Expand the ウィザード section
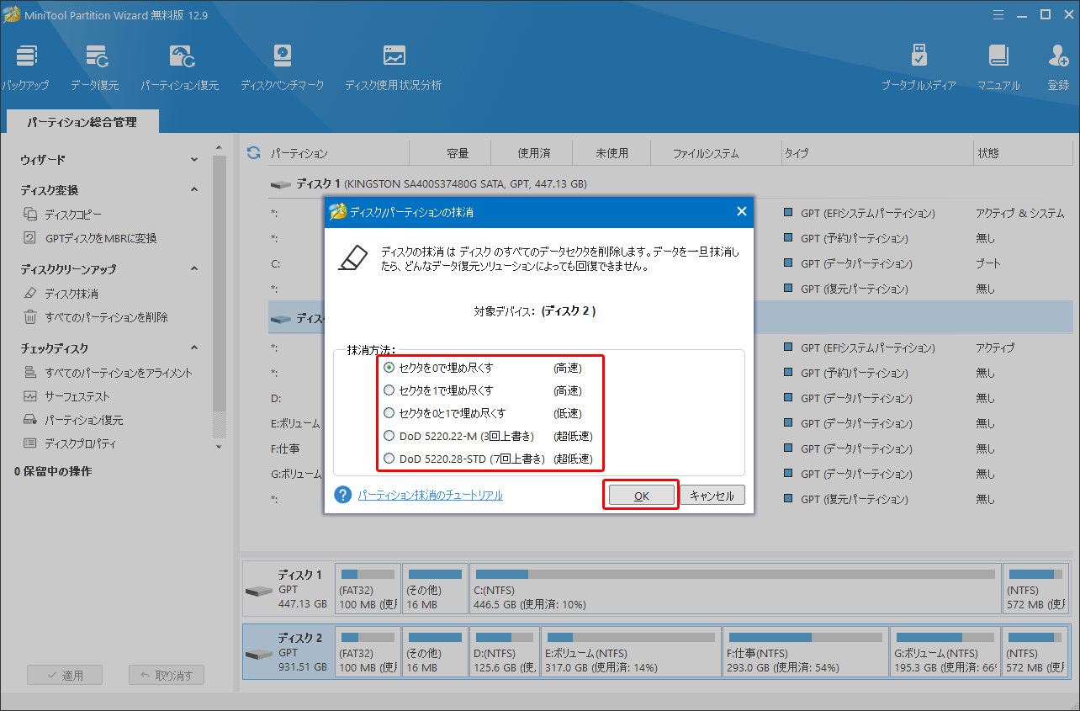This screenshot has width=1080, height=711. pos(194,159)
